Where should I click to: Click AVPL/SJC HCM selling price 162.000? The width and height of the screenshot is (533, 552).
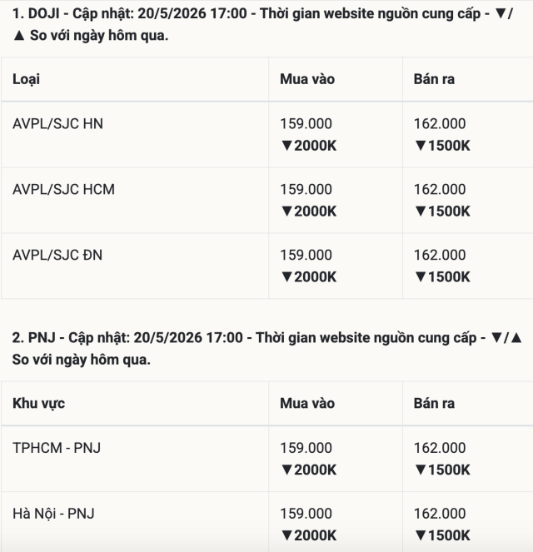pos(440,189)
